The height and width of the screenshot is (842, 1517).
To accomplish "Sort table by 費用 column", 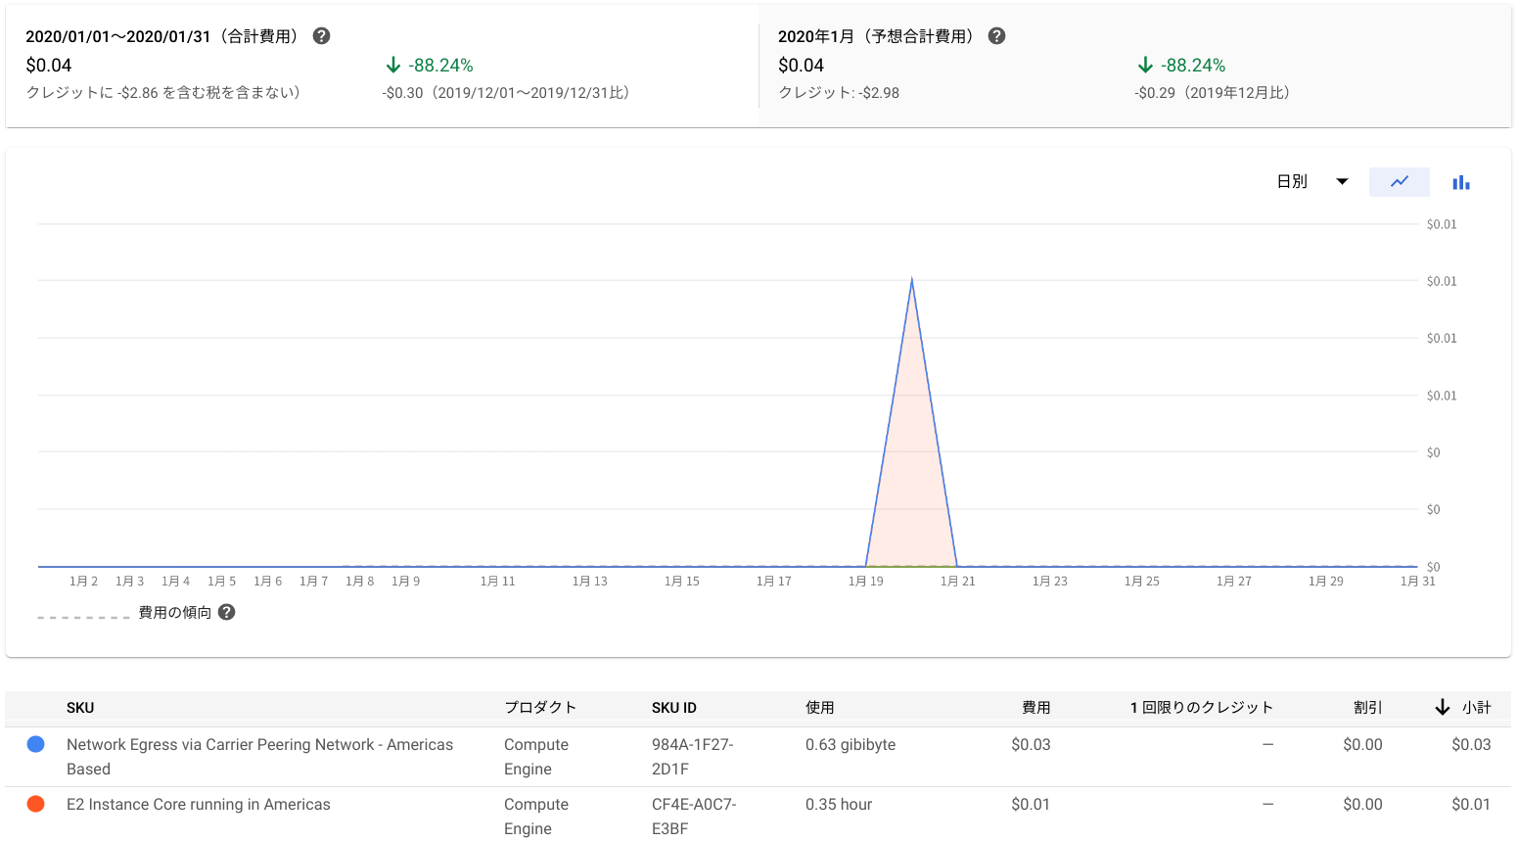I will click(x=1036, y=707).
